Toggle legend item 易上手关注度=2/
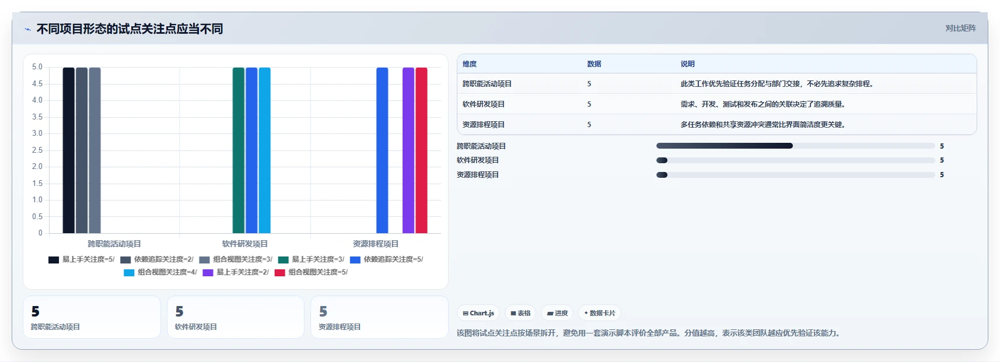 click(236, 272)
